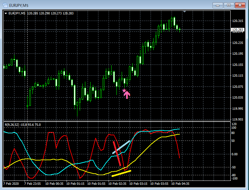Select the thick red trendline in indicator
This screenshot has height=190, width=249.
117,154
